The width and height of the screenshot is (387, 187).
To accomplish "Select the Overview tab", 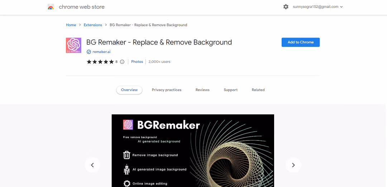I will [129, 90].
